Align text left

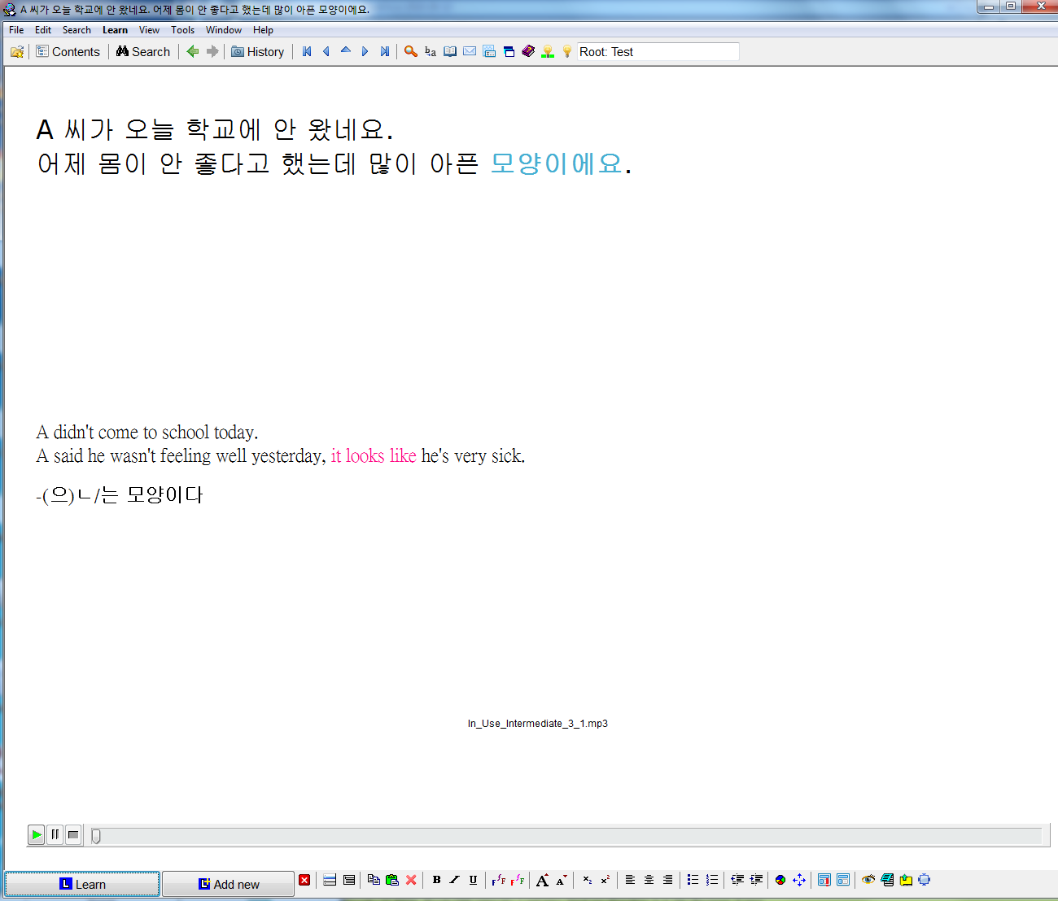coord(630,880)
